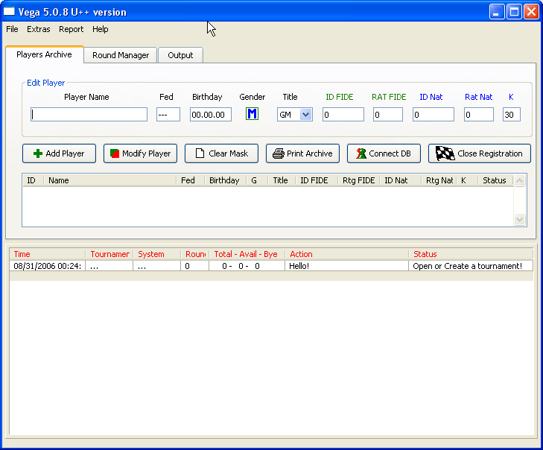Click the Clear Mask blank page icon
Viewport: 543px width, 450px height.
coord(200,153)
